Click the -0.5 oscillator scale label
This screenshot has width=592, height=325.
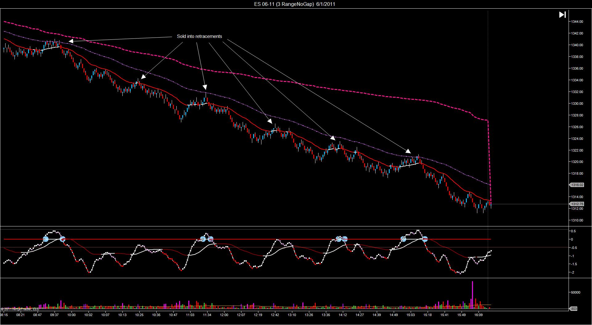tap(574, 248)
